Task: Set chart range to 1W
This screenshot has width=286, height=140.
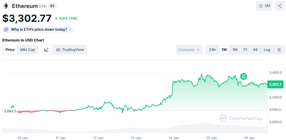Action: (224, 50)
